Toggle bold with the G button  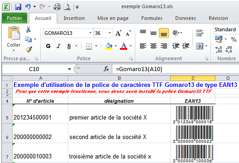tap(48, 46)
